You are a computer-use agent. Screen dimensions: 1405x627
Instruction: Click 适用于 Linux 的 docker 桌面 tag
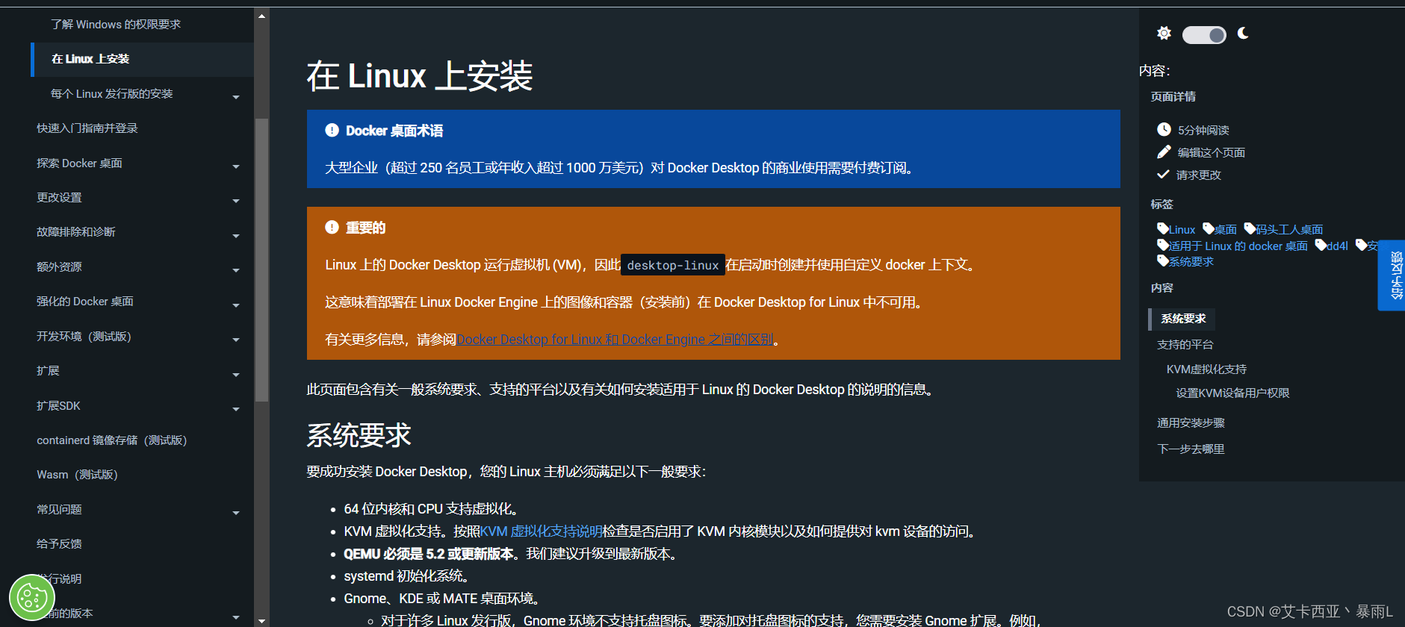tap(1238, 246)
